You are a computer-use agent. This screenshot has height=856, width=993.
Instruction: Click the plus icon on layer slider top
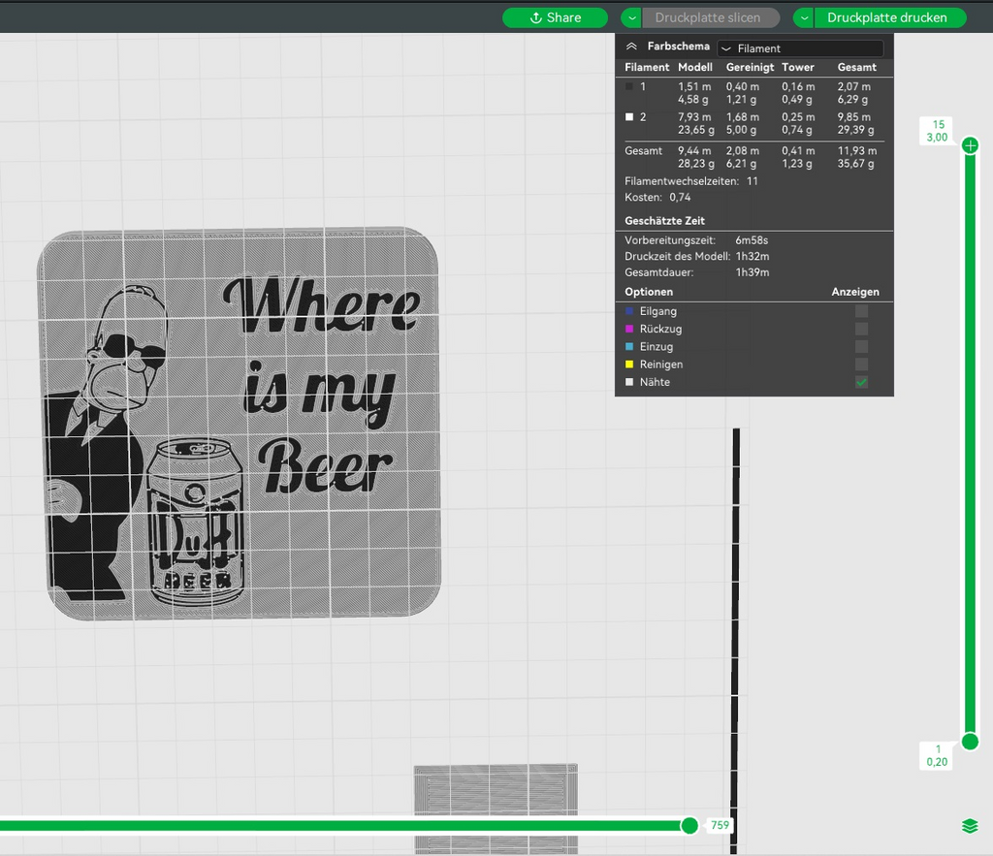970,145
